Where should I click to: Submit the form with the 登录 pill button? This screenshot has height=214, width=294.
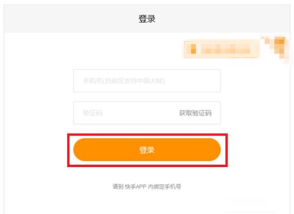(x=147, y=150)
